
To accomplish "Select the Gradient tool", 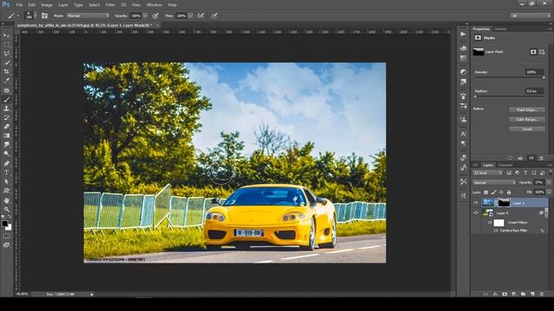I will point(6,136).
